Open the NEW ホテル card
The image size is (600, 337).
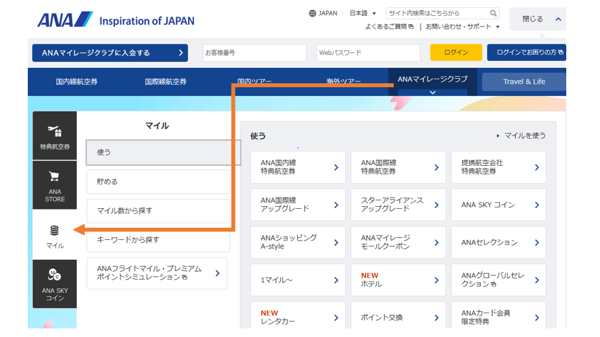tap(398, 280)
